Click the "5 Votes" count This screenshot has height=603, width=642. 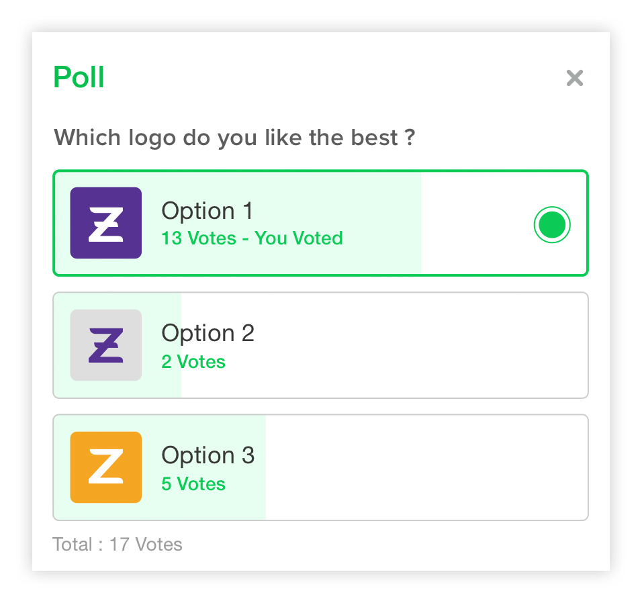click(x=193, y=484)
